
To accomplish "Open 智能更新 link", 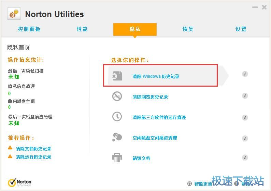I will 203,184.
